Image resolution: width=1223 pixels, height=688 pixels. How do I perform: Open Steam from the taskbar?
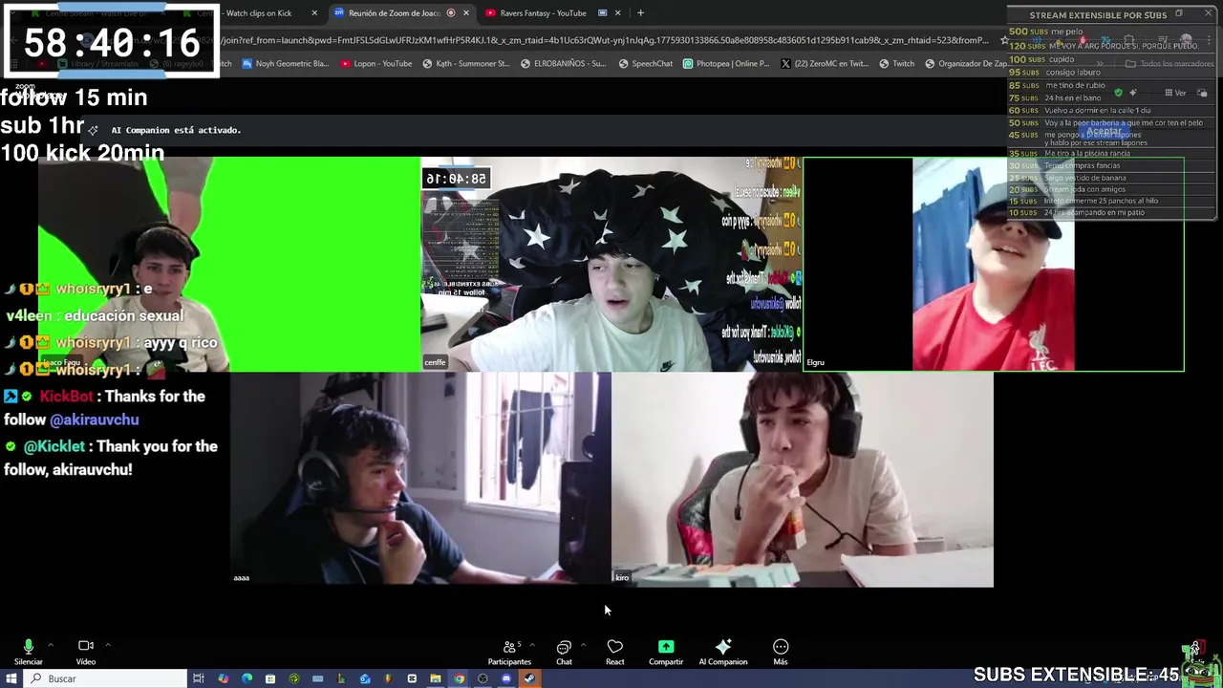[529, 678]
